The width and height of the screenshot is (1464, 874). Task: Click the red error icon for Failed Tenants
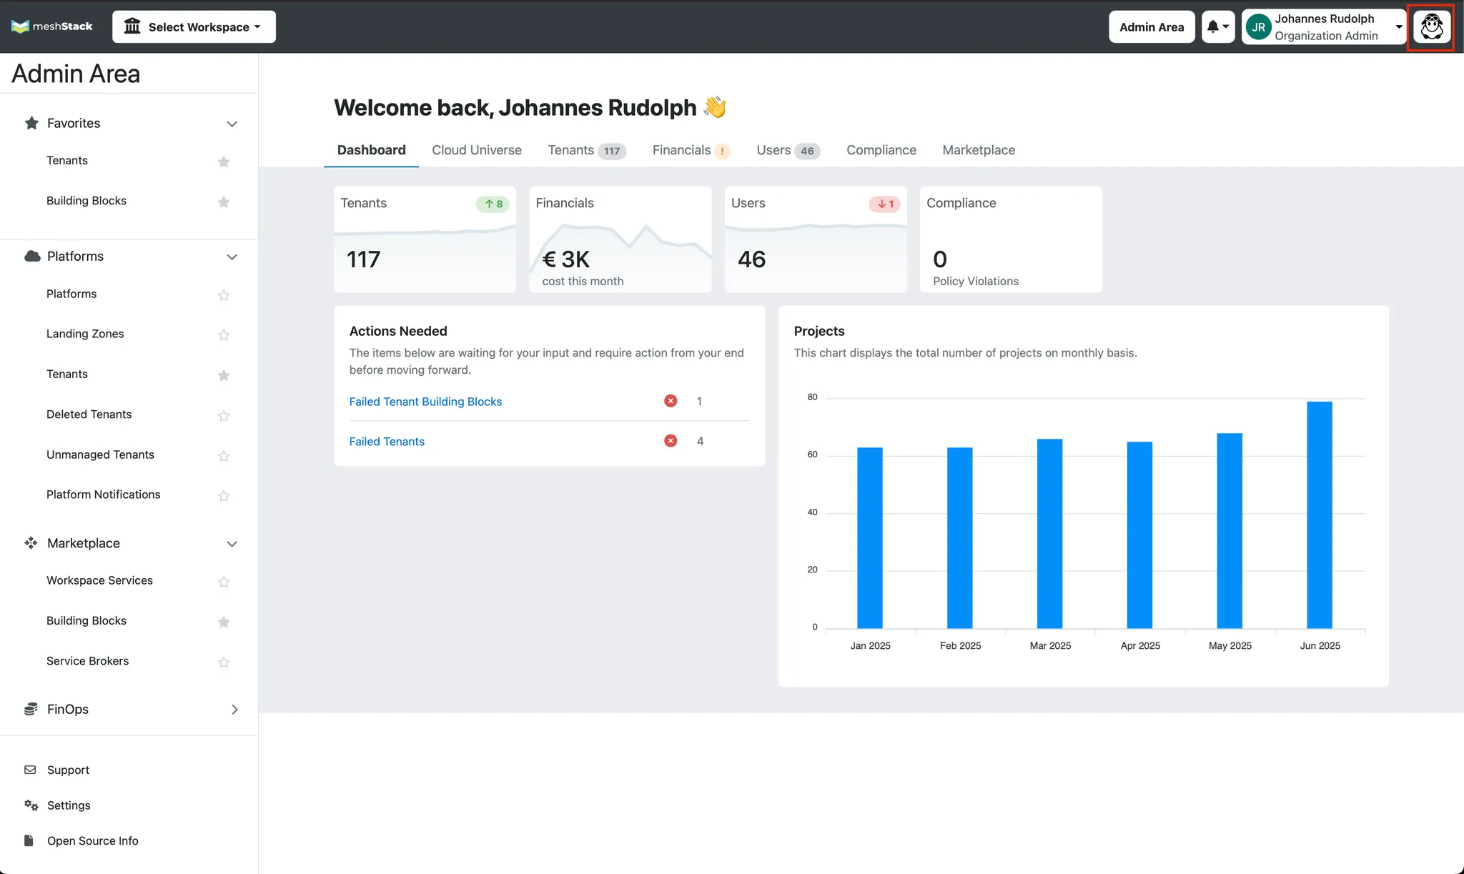click(671, 441)
